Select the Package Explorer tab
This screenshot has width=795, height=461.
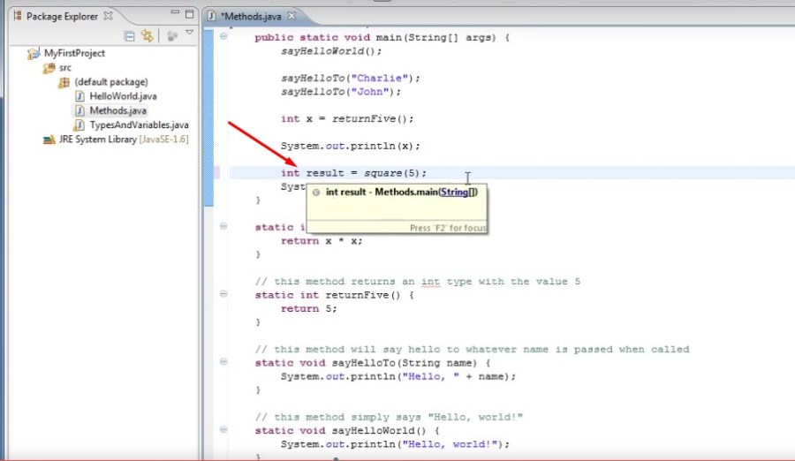click(62, 16)
